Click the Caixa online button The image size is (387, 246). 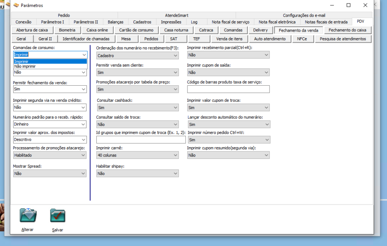(97, 30)
